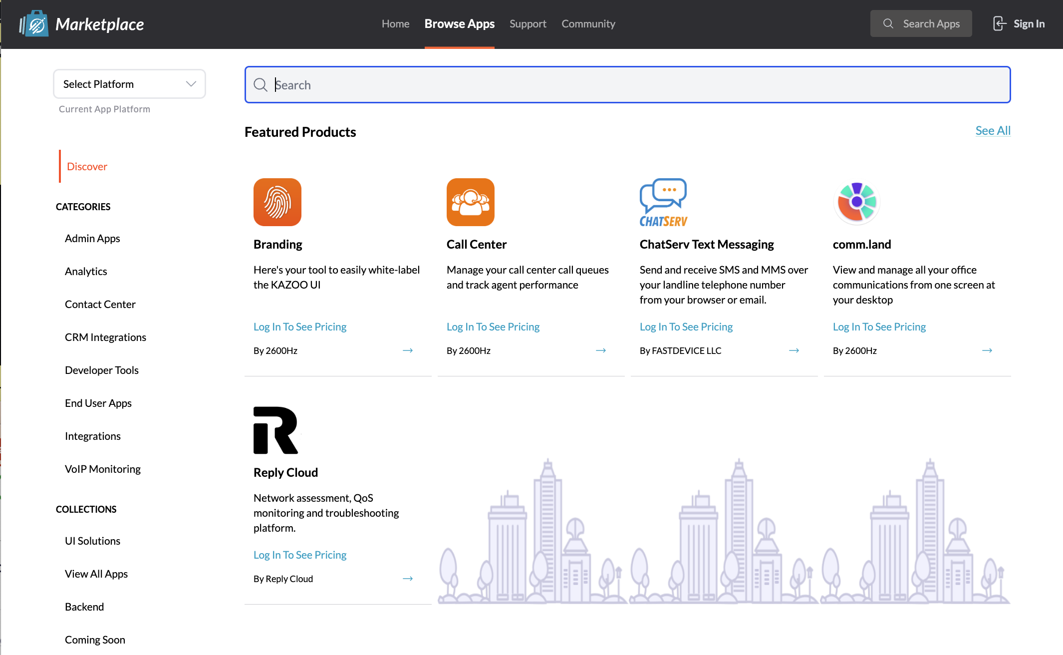Open the Admin Apps category
The width and height of the screenshot is (1063, 655).
pos(92,238)
